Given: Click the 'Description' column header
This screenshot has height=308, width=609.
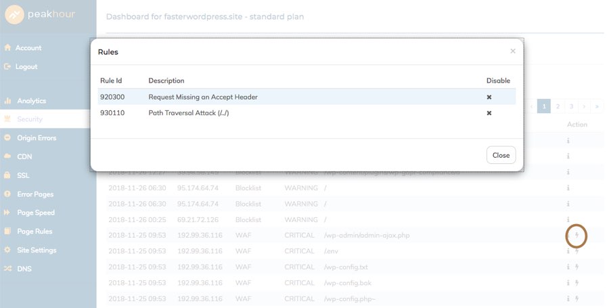Looking at the screenshot, I should coord(166,81).
